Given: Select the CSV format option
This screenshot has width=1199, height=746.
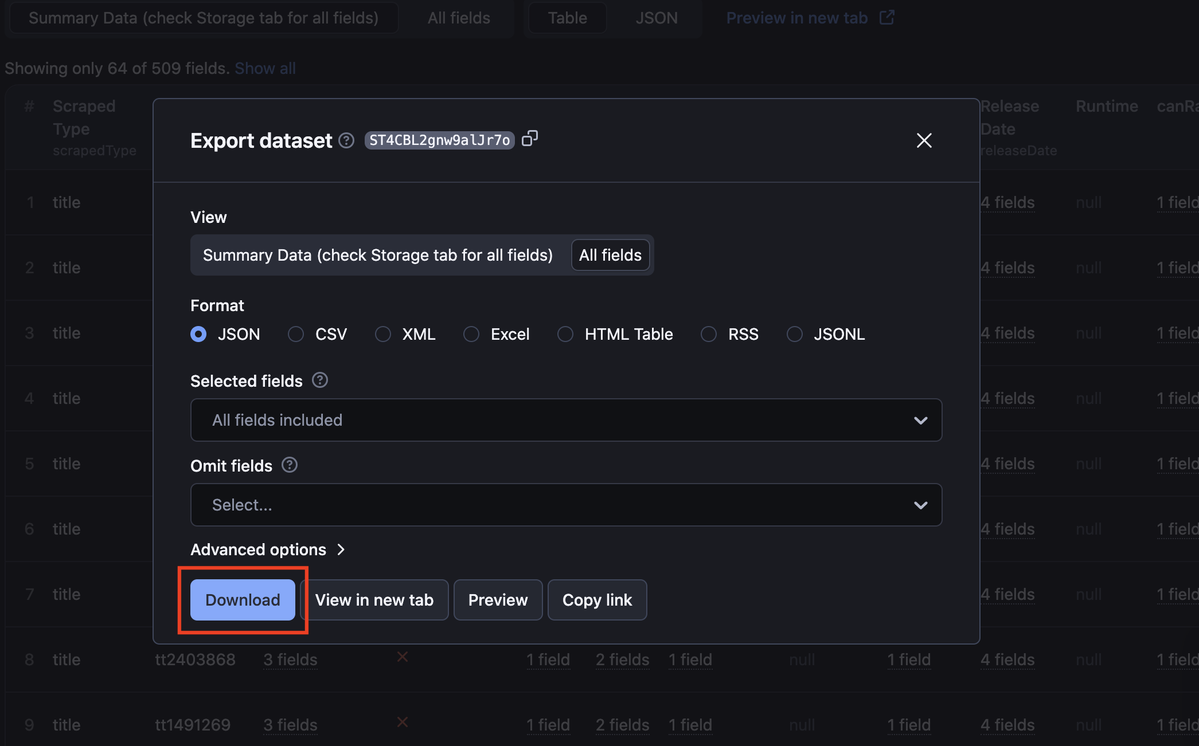Looking at the screenshot, I should point(297,335).
